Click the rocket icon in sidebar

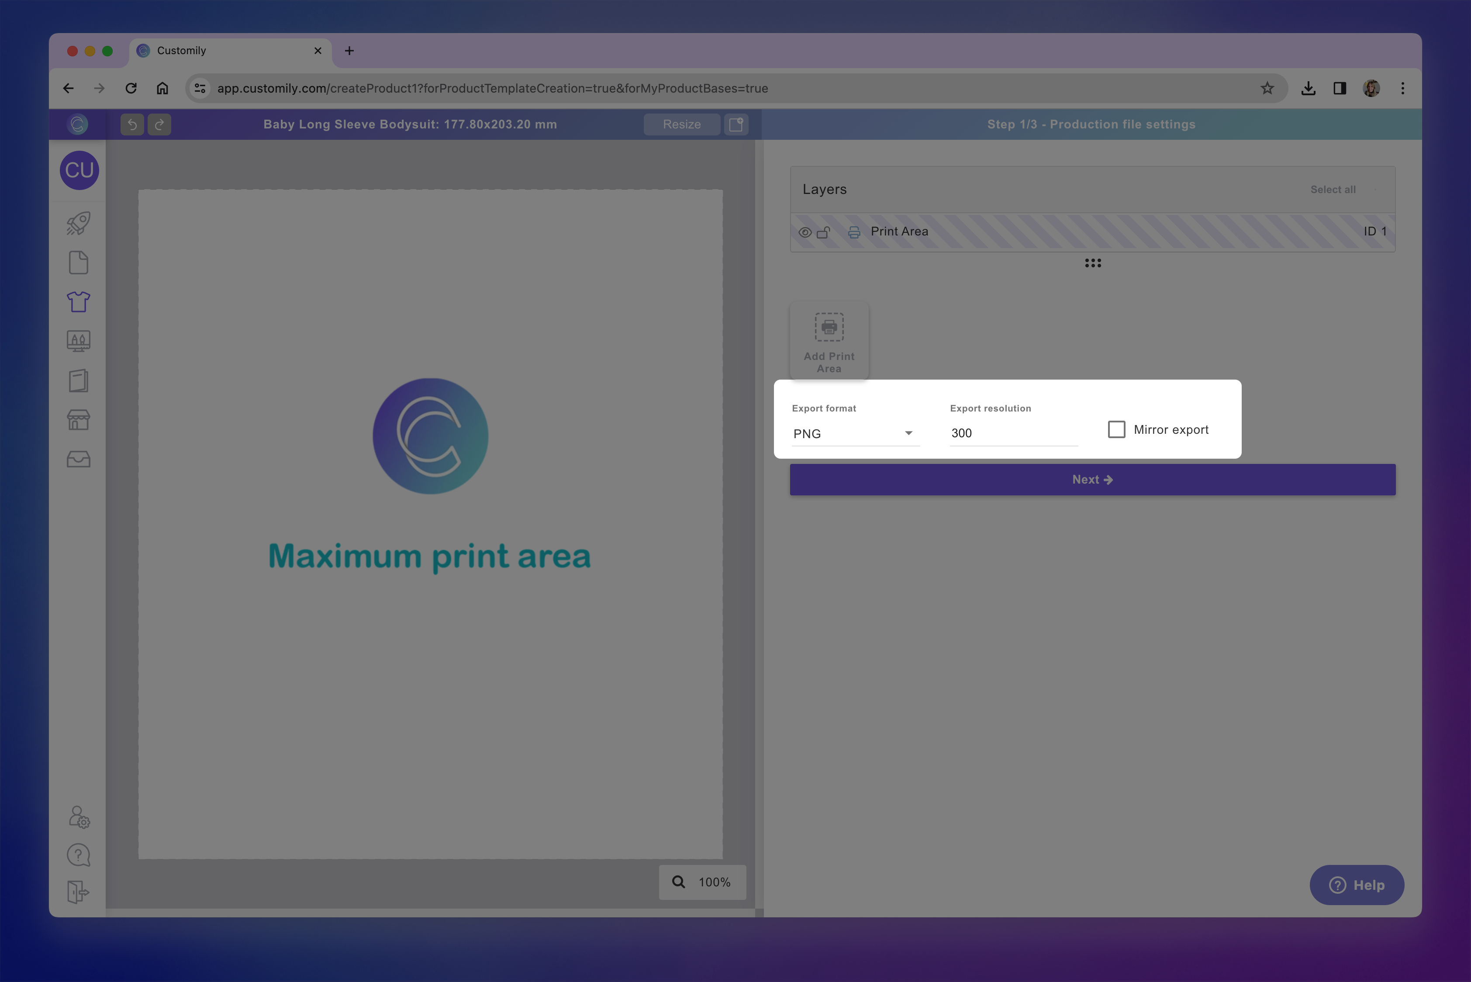pyautogui.click(x=78, y=224)
